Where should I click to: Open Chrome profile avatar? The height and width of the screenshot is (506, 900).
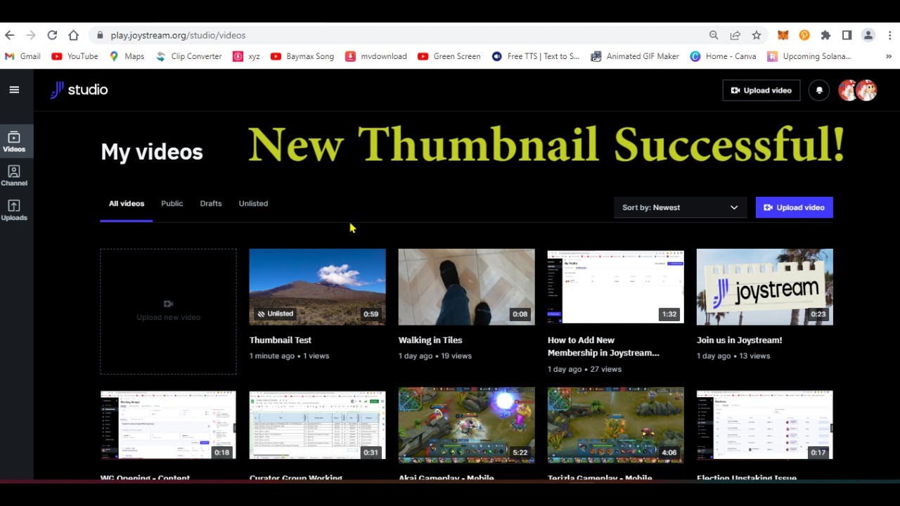pyautogui.click(x=868, y=35)
